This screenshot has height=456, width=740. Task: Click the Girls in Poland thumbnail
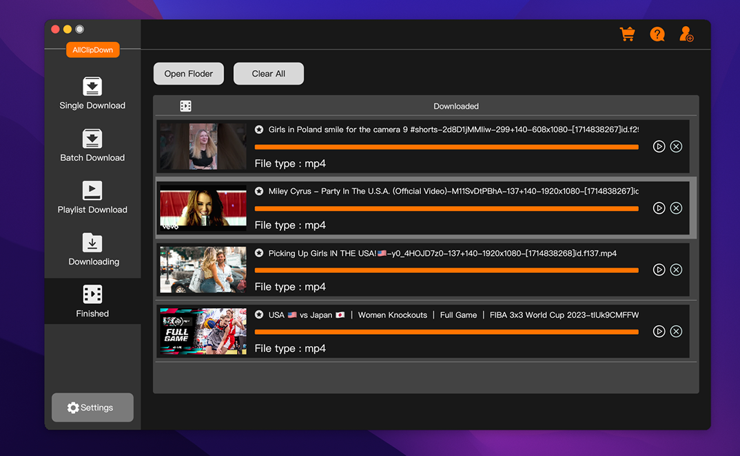tap(203, 146)
